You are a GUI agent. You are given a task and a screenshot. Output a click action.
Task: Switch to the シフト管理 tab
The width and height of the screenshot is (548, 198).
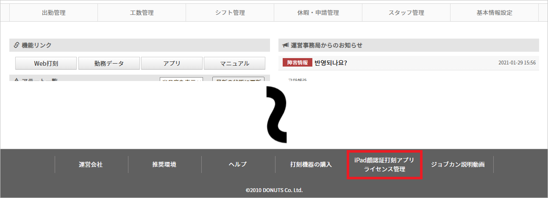pyautogui.click(x=230, y=13)
